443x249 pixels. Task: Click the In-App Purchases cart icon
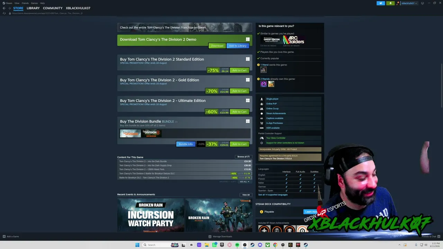coord(262,123)
